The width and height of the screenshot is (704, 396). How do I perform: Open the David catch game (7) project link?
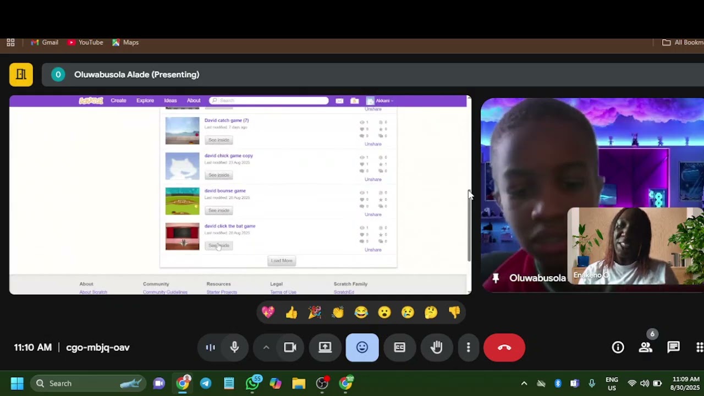[227, 120]
